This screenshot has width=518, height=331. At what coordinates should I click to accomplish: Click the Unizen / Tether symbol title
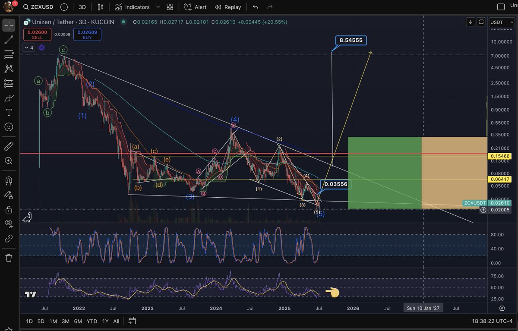point(73,22)
